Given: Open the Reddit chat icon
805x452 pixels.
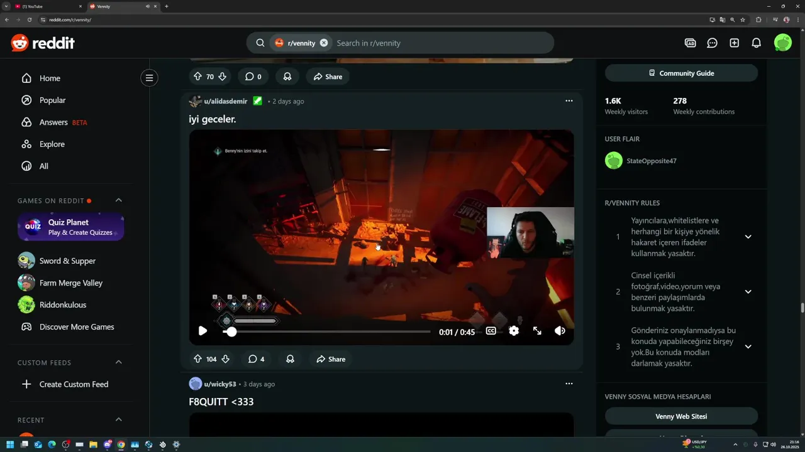Looking at the screenshot, I should click(712, 43).
